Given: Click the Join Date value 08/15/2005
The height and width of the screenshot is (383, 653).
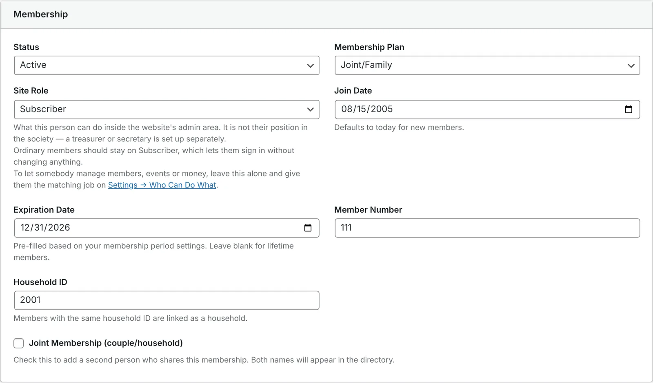Looking at the screenshot, I should [367, 109].
